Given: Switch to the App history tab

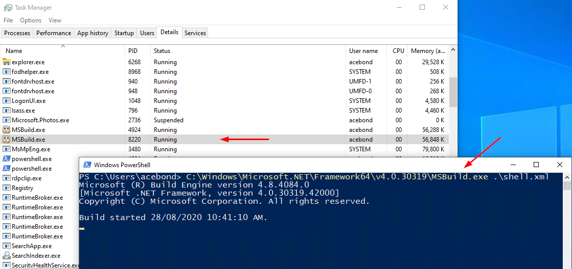Looking at the screenshot, I should (93, 33).
